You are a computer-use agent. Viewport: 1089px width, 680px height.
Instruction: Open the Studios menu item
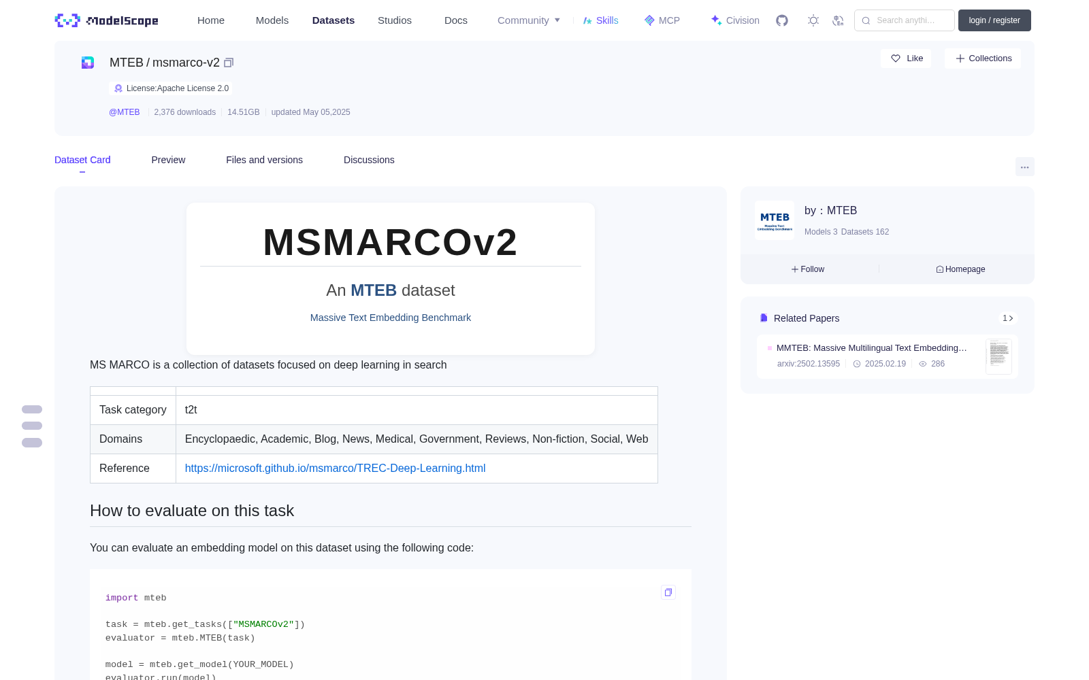point(395,20)
